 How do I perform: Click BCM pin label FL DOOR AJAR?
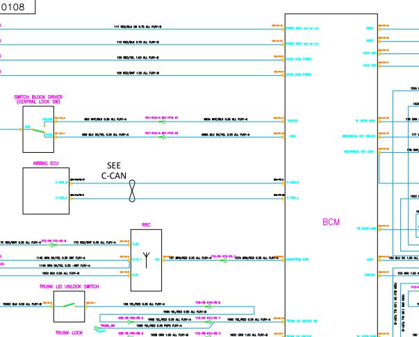[x=365, y=121]
